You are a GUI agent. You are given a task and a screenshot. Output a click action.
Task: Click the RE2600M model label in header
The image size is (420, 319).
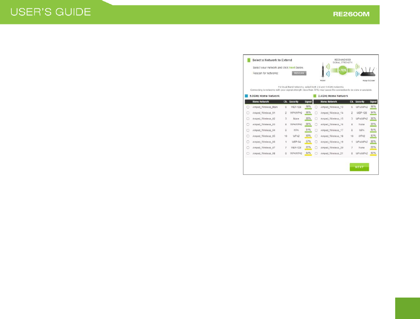click(x=351, y=14)
